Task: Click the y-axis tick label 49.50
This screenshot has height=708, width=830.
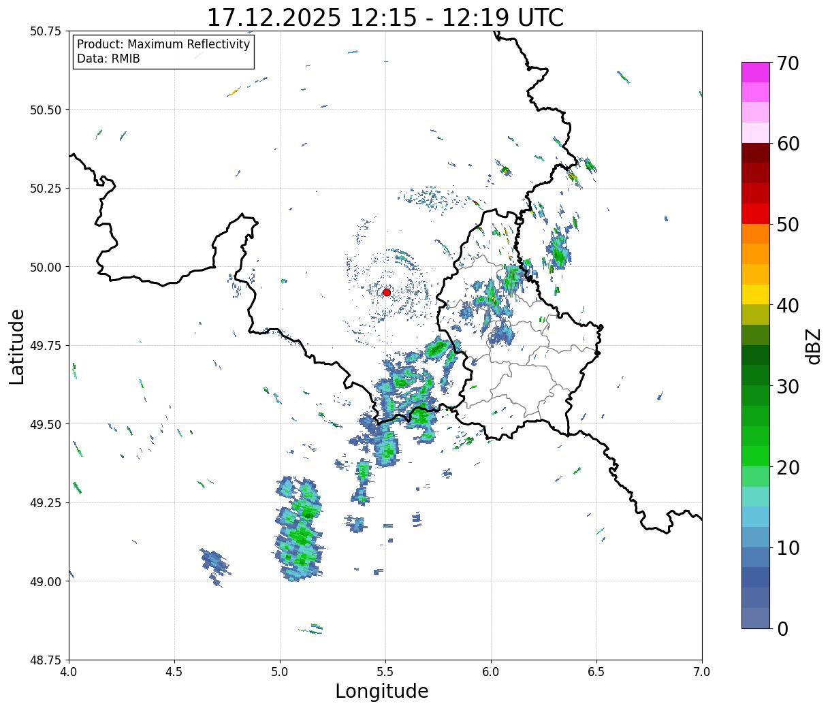Action: (46, 424)
